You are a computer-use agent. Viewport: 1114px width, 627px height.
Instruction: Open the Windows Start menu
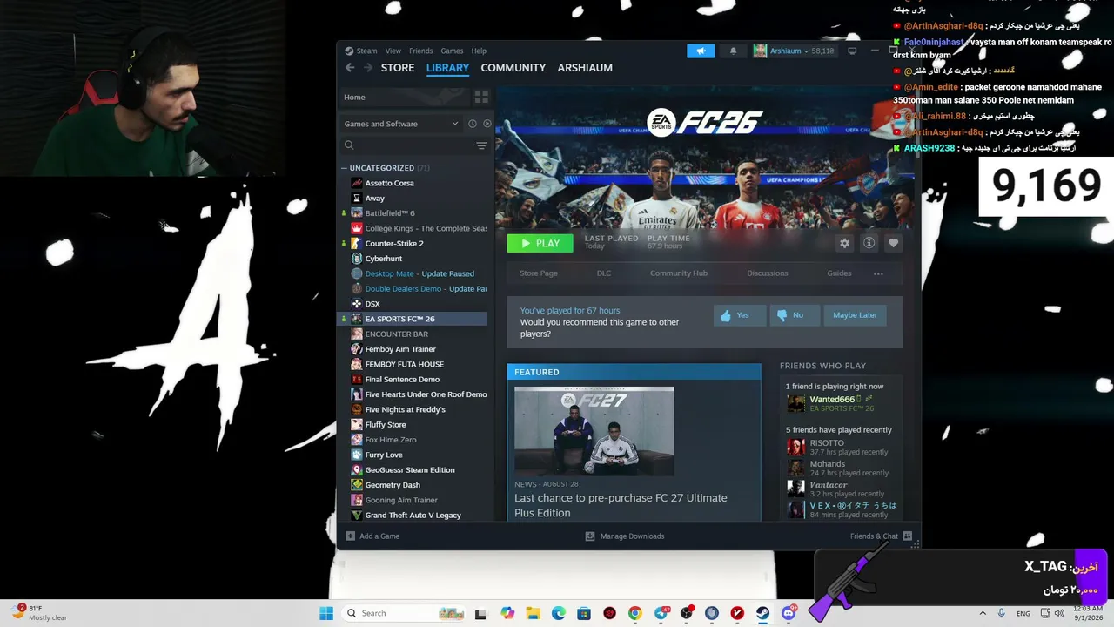click(326, 613)
